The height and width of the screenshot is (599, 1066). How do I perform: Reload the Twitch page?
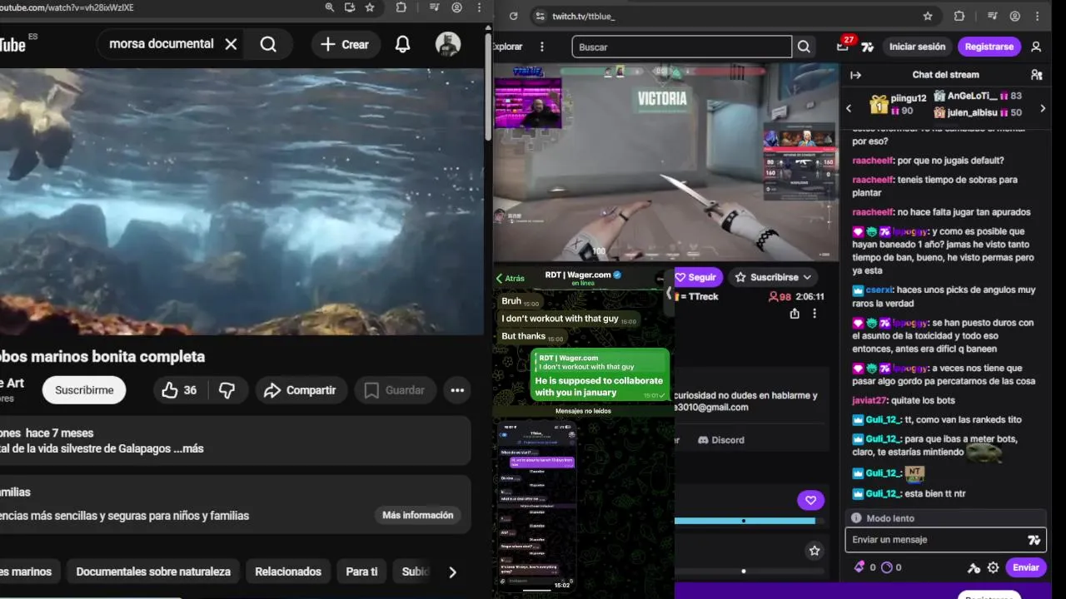[514, 16]
